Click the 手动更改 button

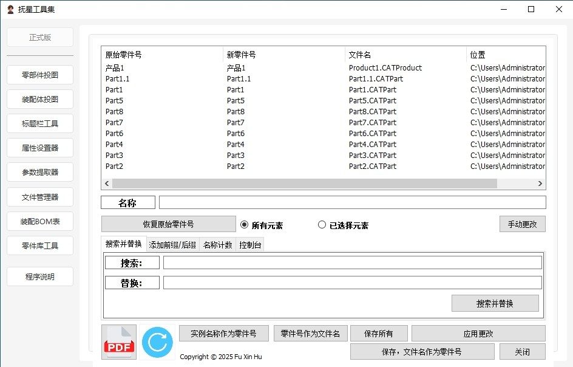[x=522, y=224]
